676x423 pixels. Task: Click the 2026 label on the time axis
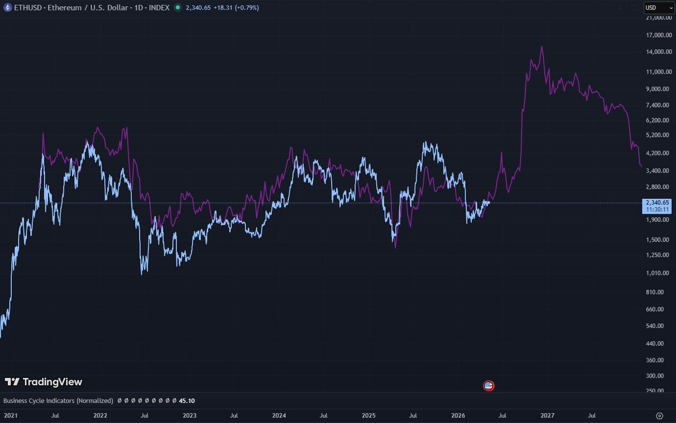coord(458,416)
